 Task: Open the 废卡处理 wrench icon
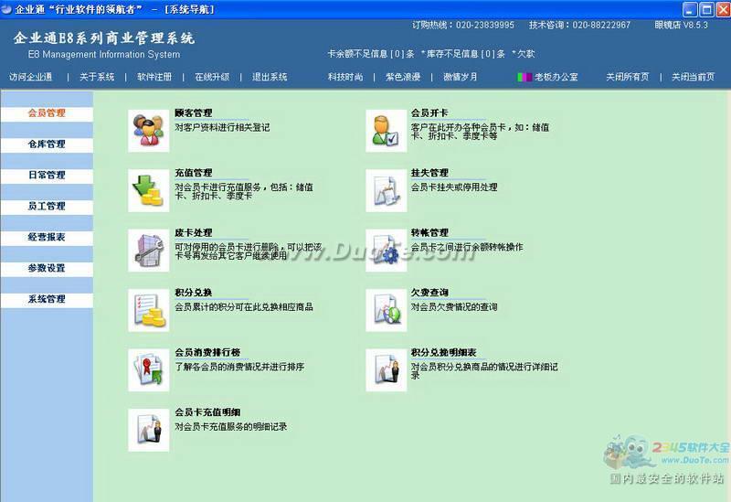(149, 251)
